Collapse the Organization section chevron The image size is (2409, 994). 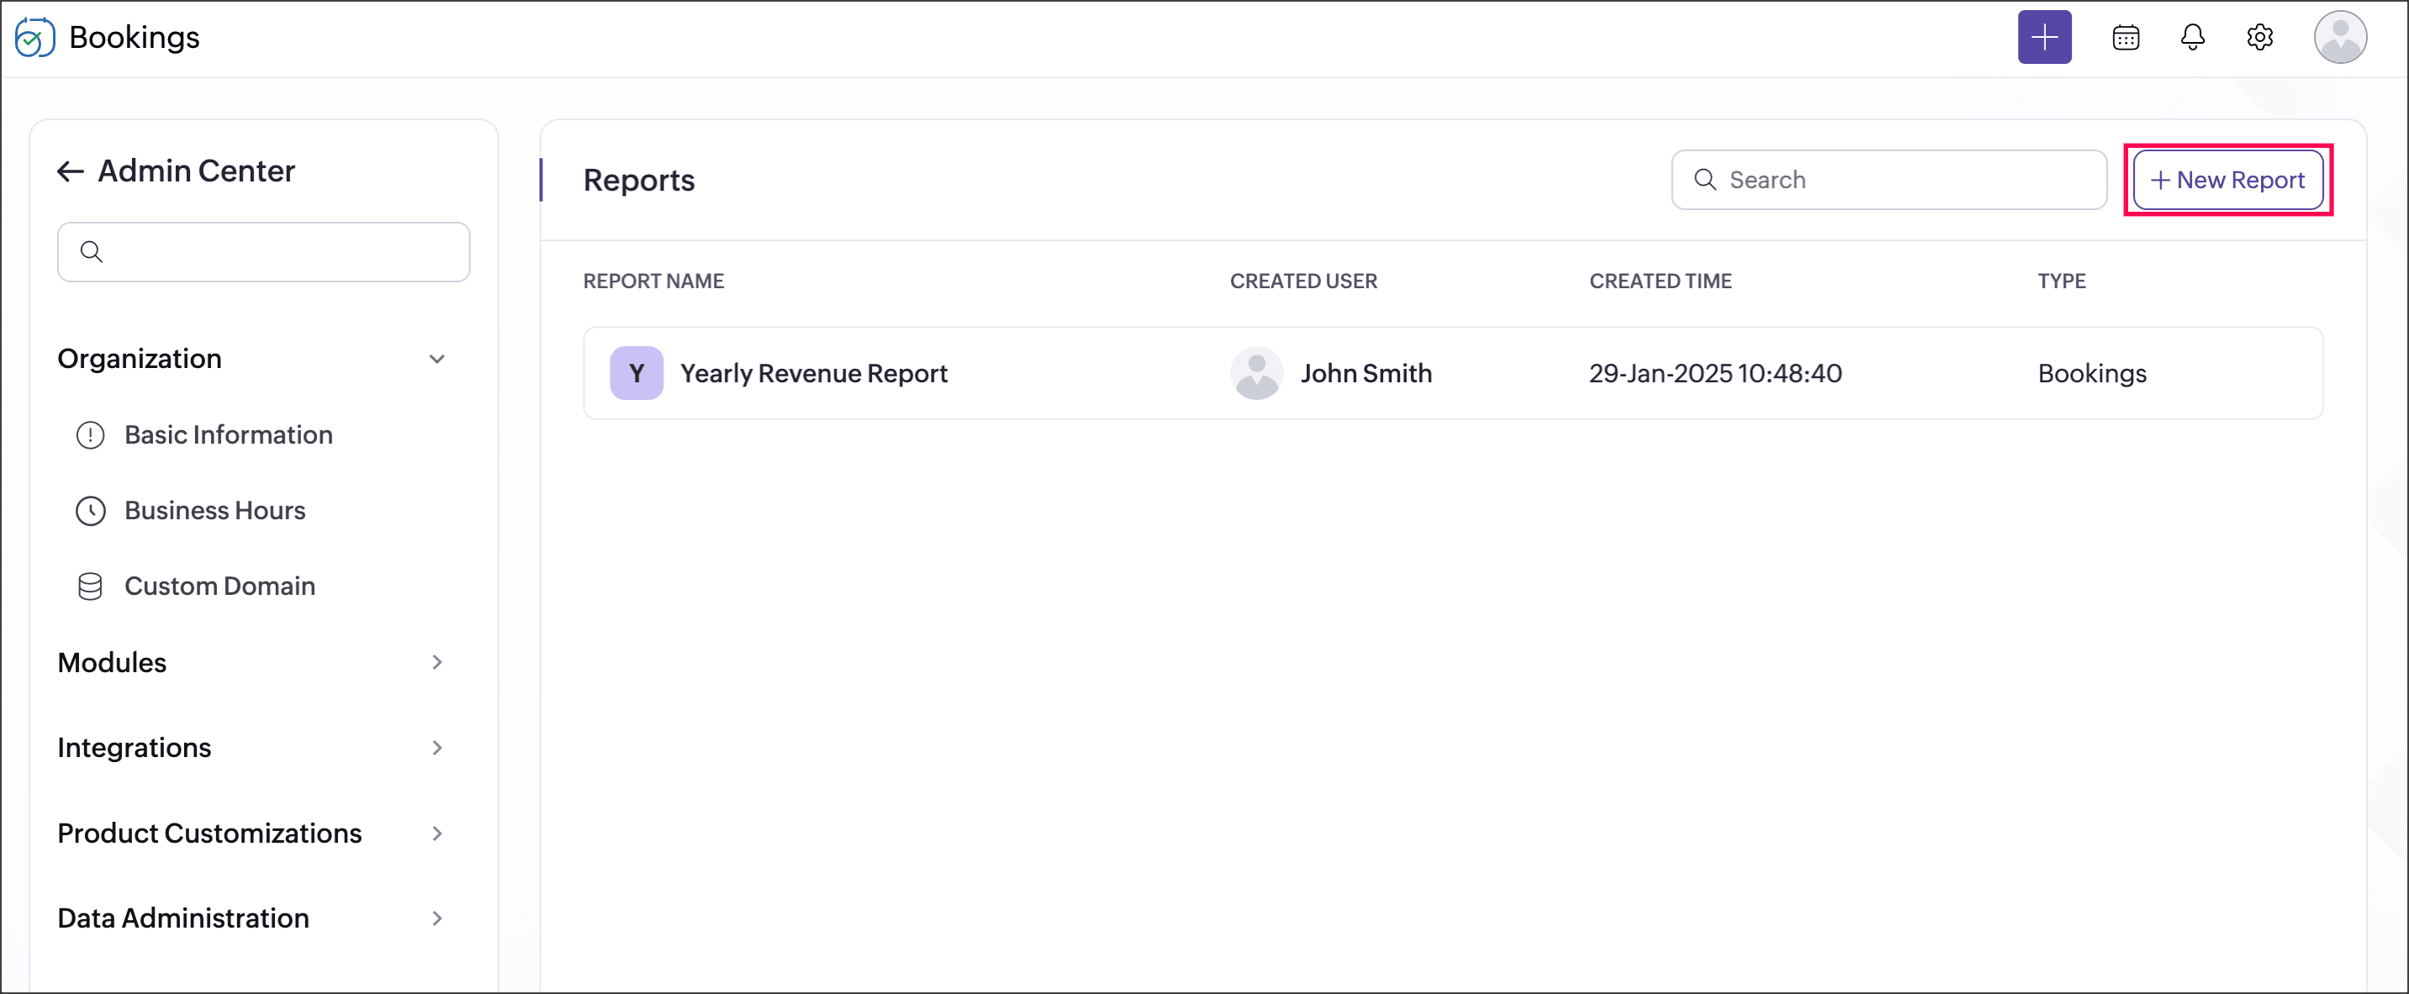coord(436,359)
